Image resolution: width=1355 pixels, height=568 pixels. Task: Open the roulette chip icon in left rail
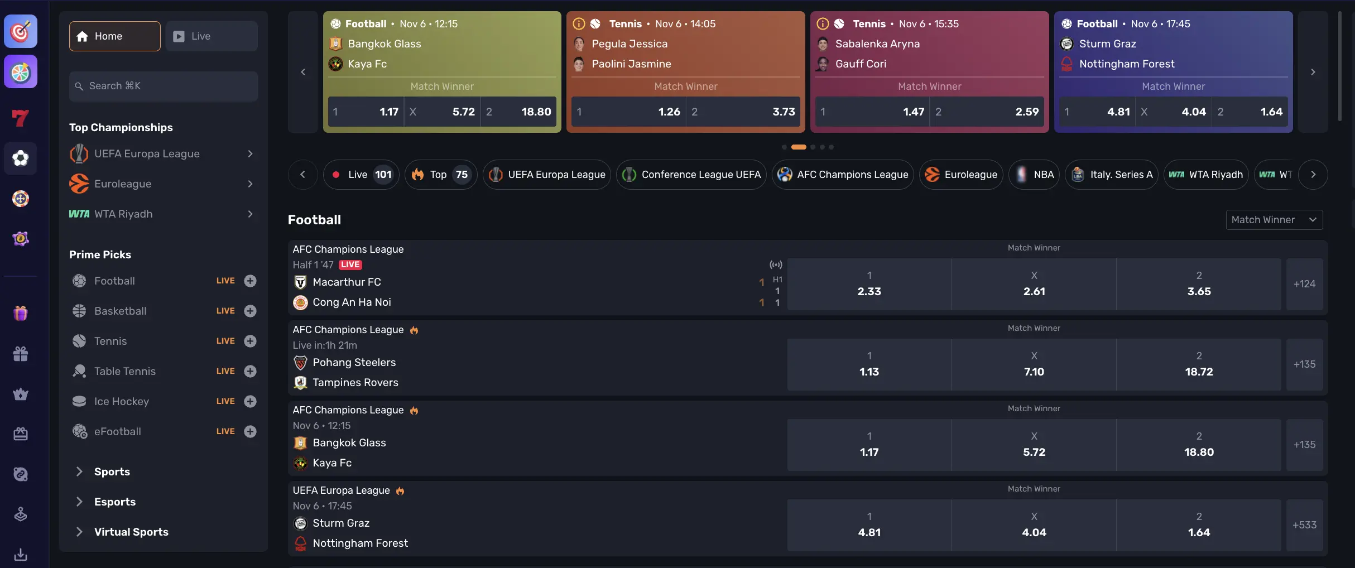pyautogui.click(x=21, y=199)
